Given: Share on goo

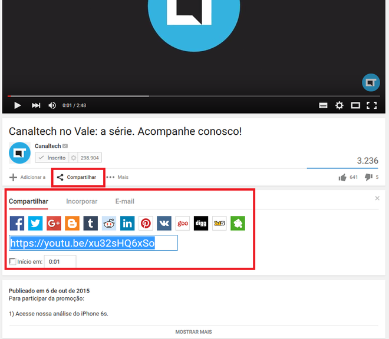Looking at the screenshot, I should [x=183, y=223].
